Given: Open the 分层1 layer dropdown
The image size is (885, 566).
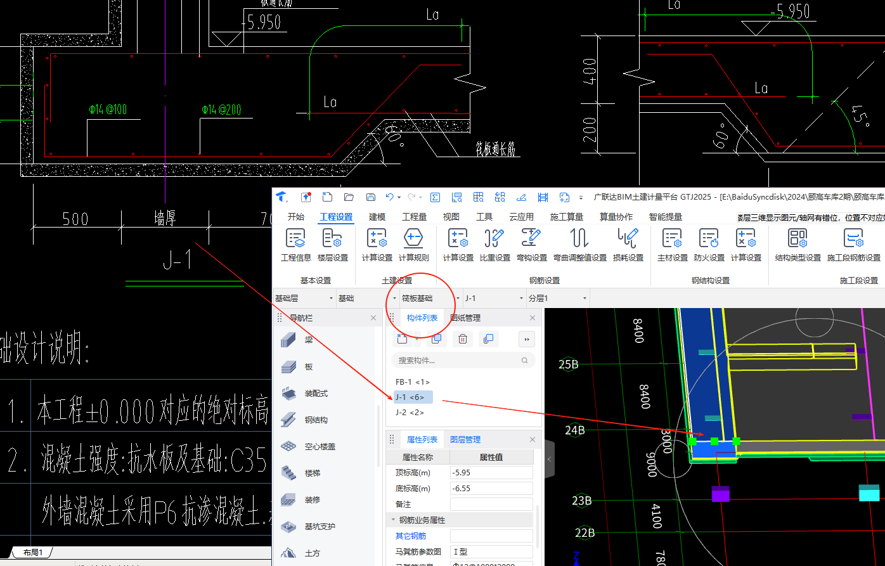Looking at the screenshot, I should tap(557, 298).
